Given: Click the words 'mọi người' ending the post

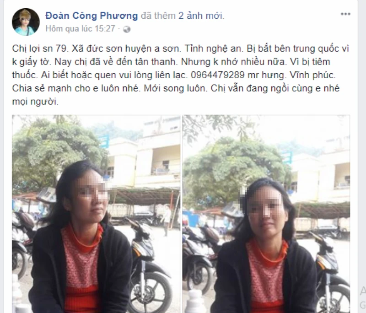Looking at the screenshot, I should pyautogui.click(x=35, y=102).
